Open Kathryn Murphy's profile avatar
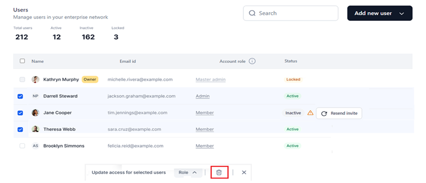 click(x=35, y=79)
